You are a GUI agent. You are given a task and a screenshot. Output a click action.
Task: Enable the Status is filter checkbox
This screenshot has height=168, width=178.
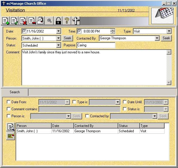click(125, 109)
